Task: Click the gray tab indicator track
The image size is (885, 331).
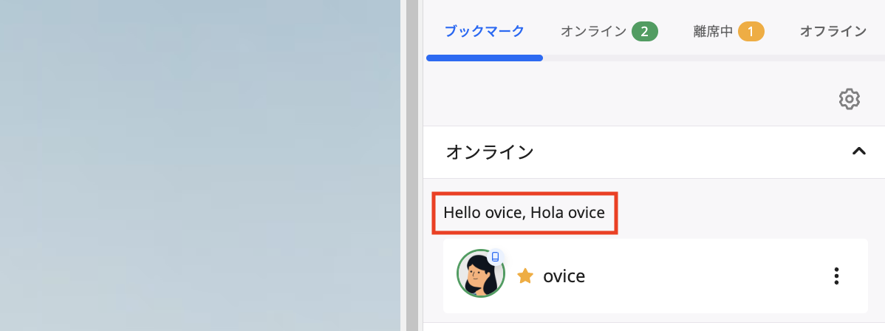Action: pos(709,58)
